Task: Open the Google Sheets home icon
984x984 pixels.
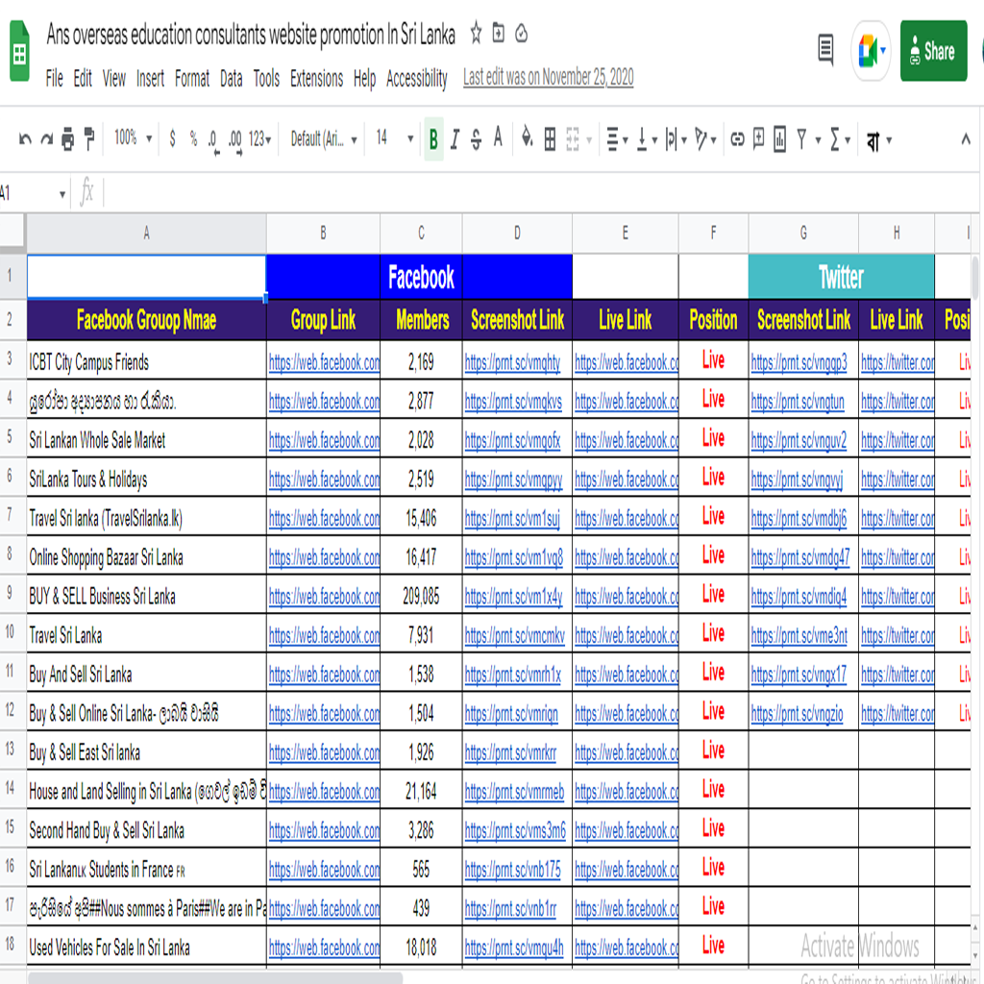Action: pyautogui.click(x=19, y=51)
